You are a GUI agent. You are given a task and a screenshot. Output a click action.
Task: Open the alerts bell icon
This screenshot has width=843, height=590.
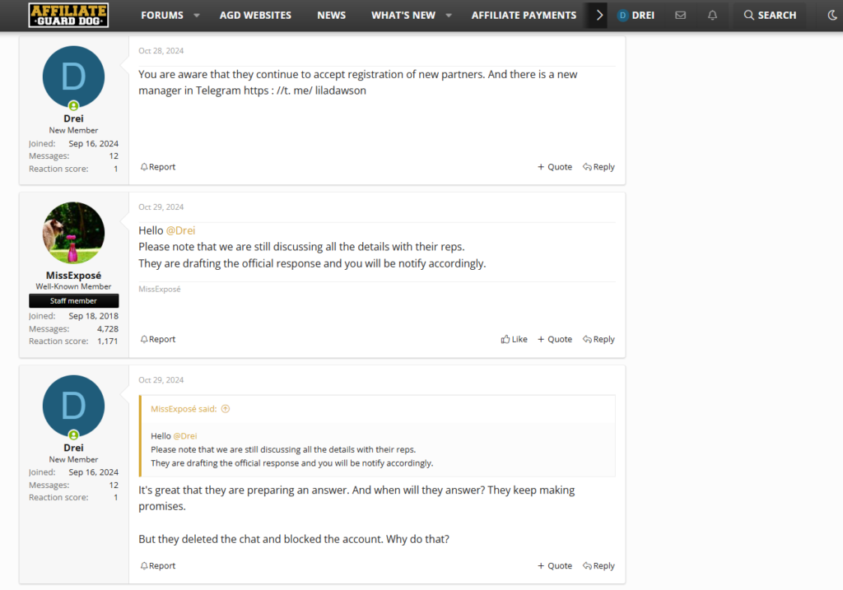712,15
